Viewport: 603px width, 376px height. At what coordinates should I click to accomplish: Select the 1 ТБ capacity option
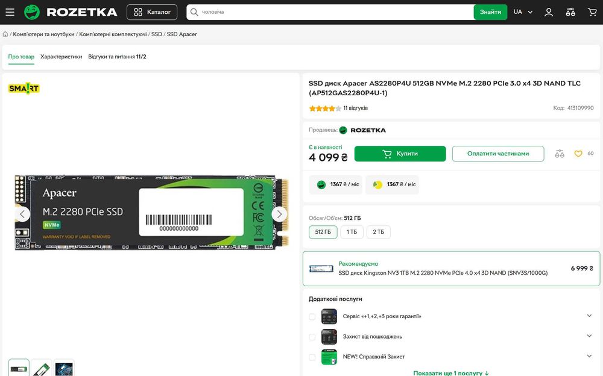pos(352,232)
